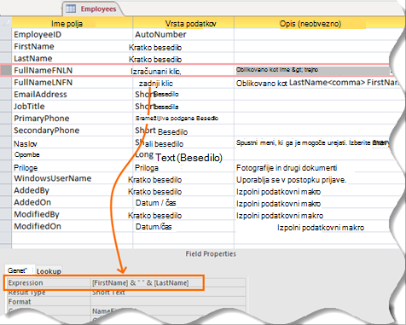This screenshot has height=325, width=406.
Task: Select the ModifiedOn field name cell
Action: point(72,226)
